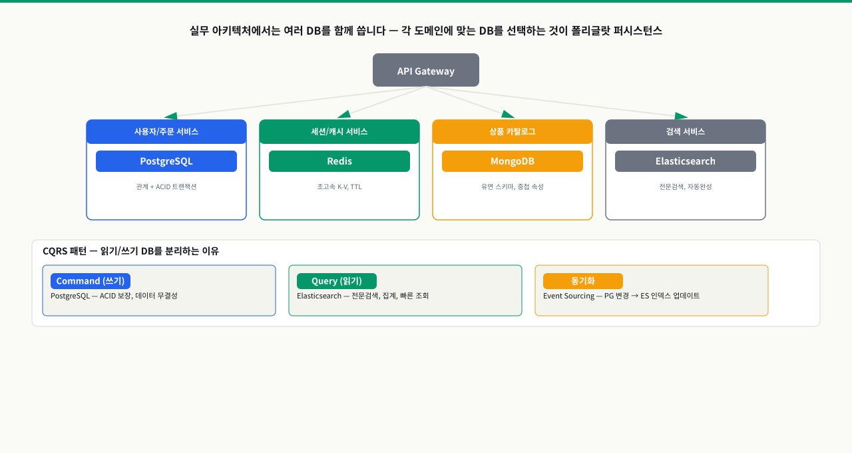Click the Elasticsearch database label
852x453 pixels.
click(686, 161)
